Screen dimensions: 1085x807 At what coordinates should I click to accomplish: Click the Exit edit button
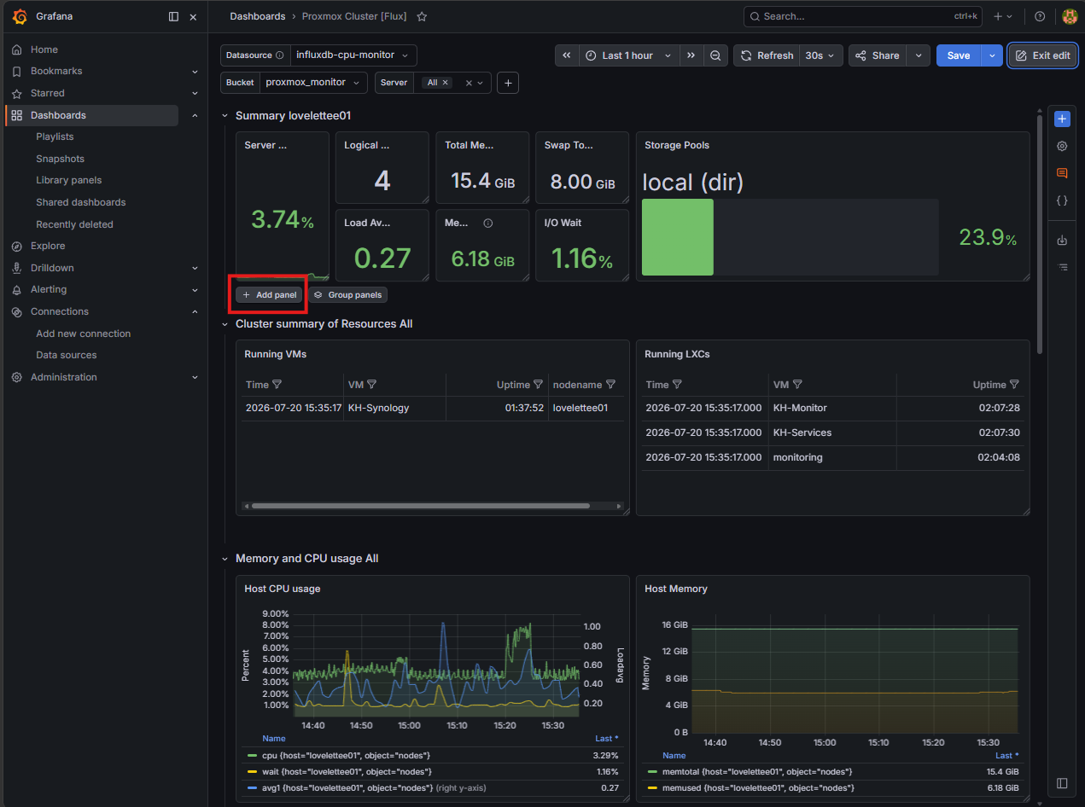(x=1042, y=55)
